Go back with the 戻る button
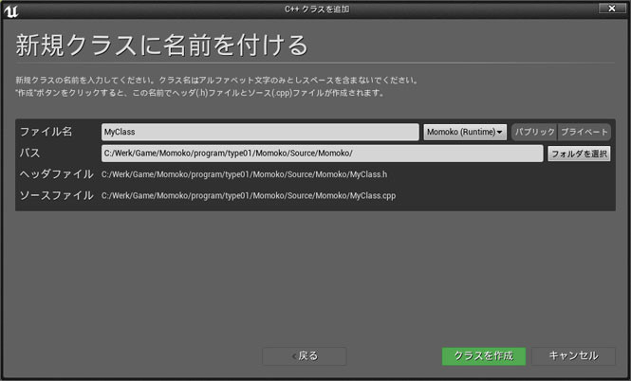The image size is (631, 381). tap(305, 356)
